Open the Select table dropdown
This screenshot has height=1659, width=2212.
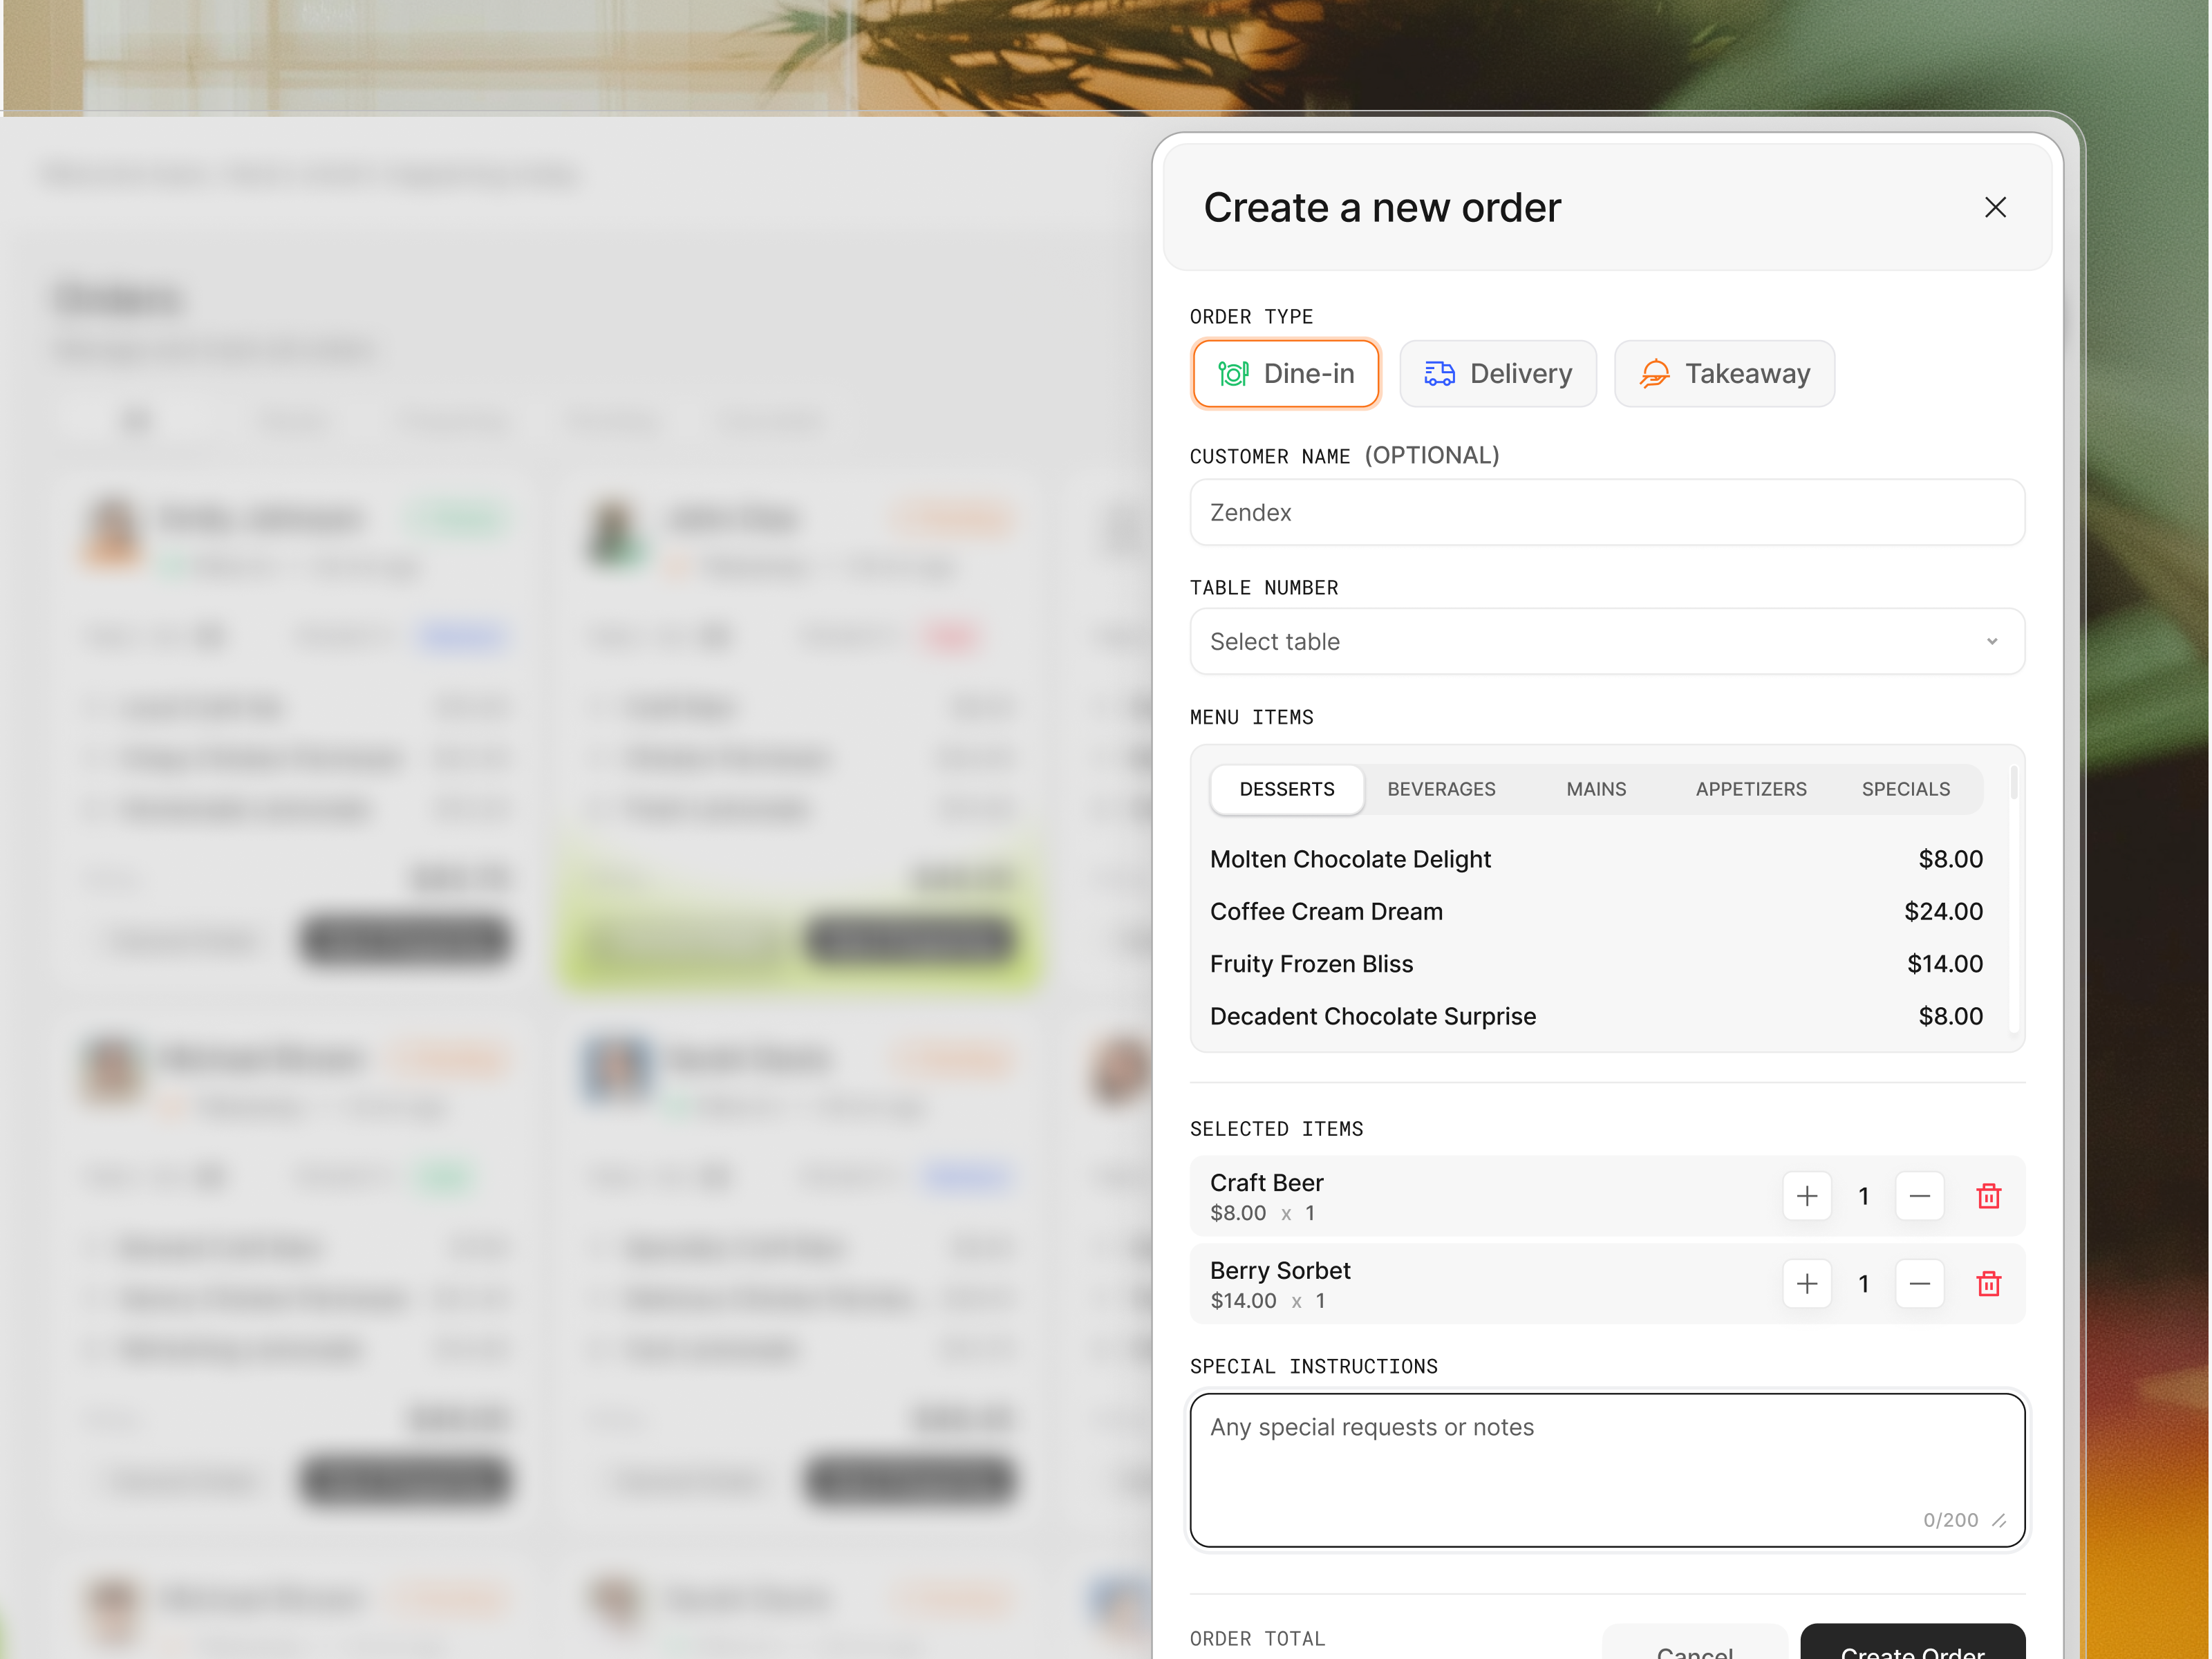coord(1606,641)
